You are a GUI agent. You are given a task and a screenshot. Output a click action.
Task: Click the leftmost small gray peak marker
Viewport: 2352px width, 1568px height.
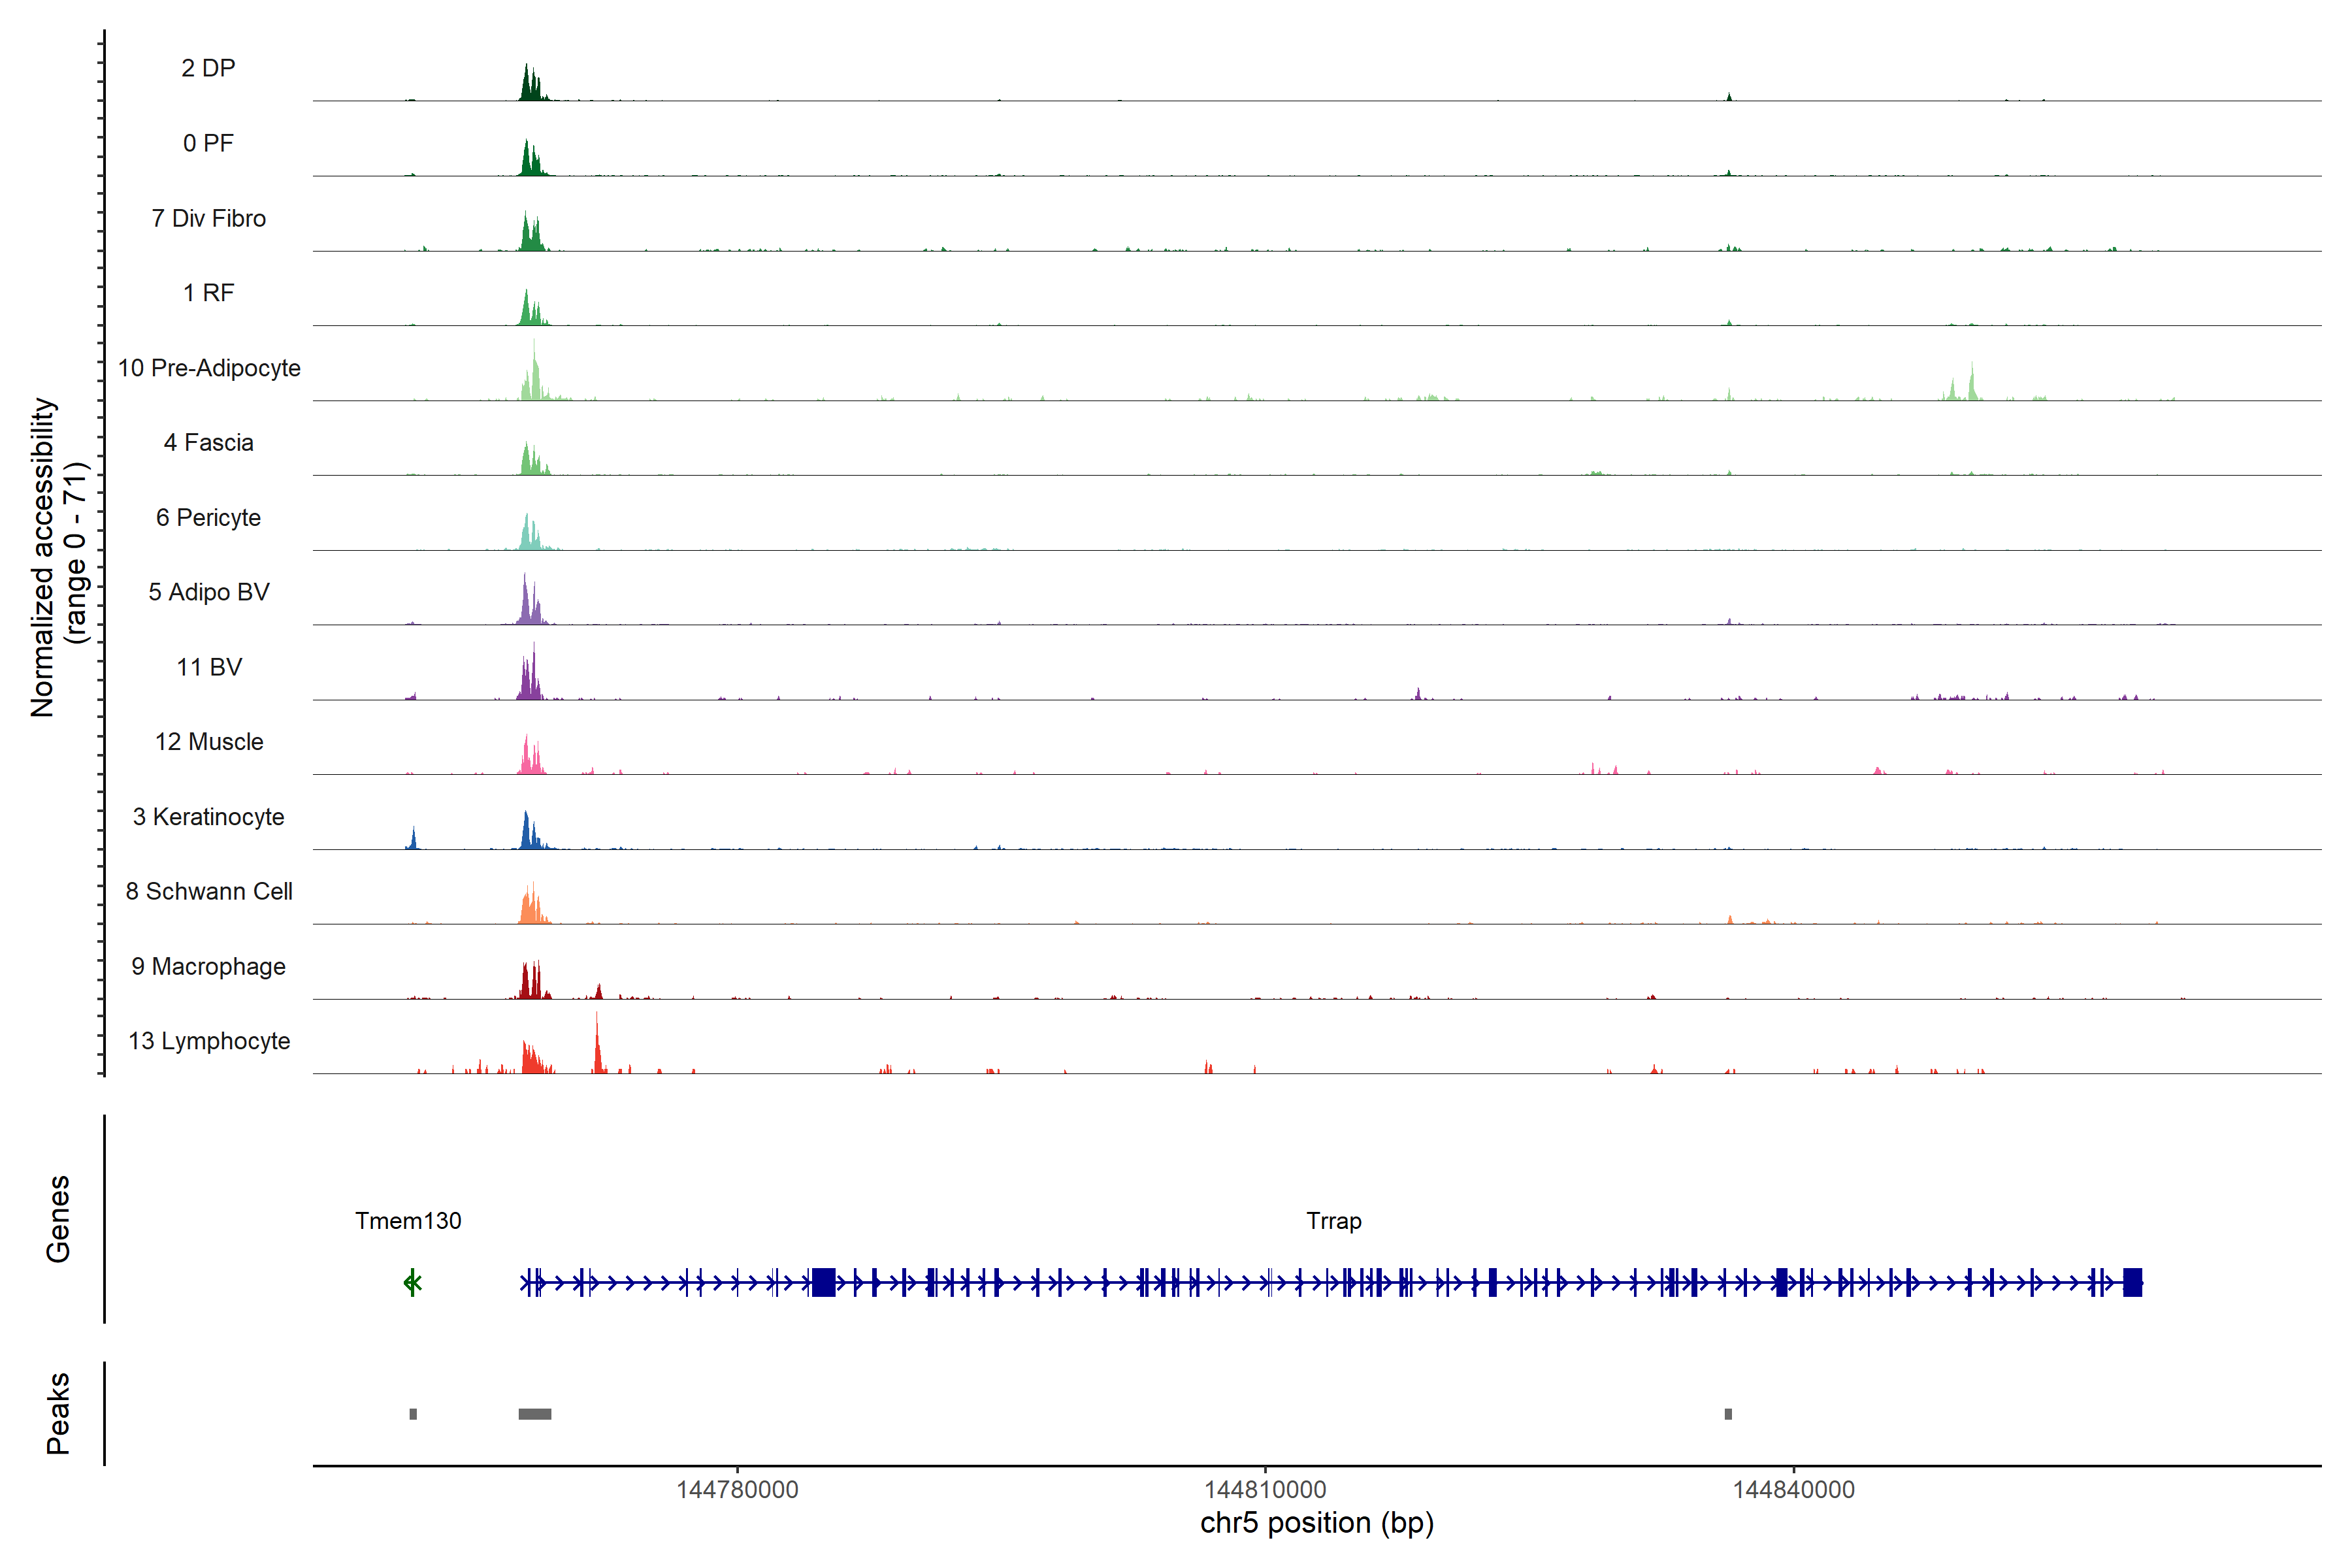tap(413, 1414)
